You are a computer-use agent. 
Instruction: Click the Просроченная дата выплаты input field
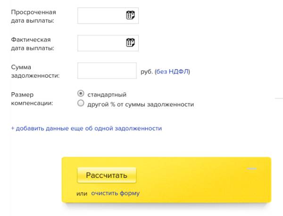pos(101,15)
